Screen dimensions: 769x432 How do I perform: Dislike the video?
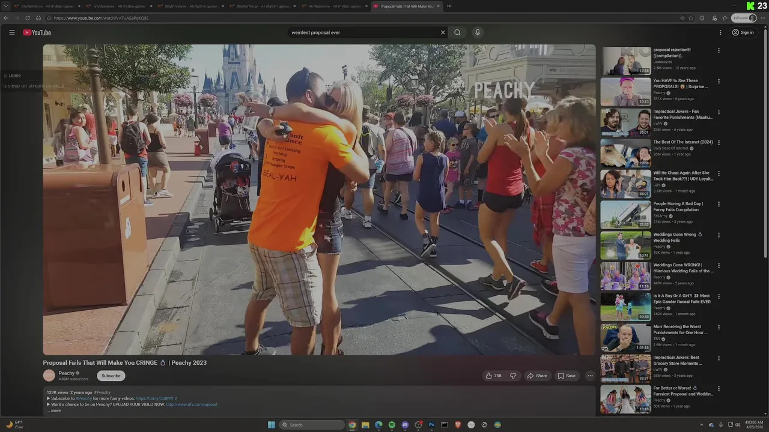click(x=513, y=376)
